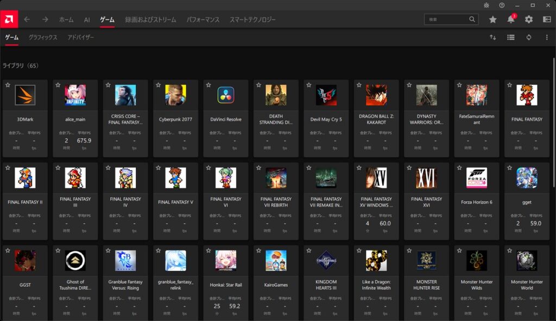The image size is (556, 321).
Task: Favorite 3DMark with its star
Action: click(x=8, y=85)
